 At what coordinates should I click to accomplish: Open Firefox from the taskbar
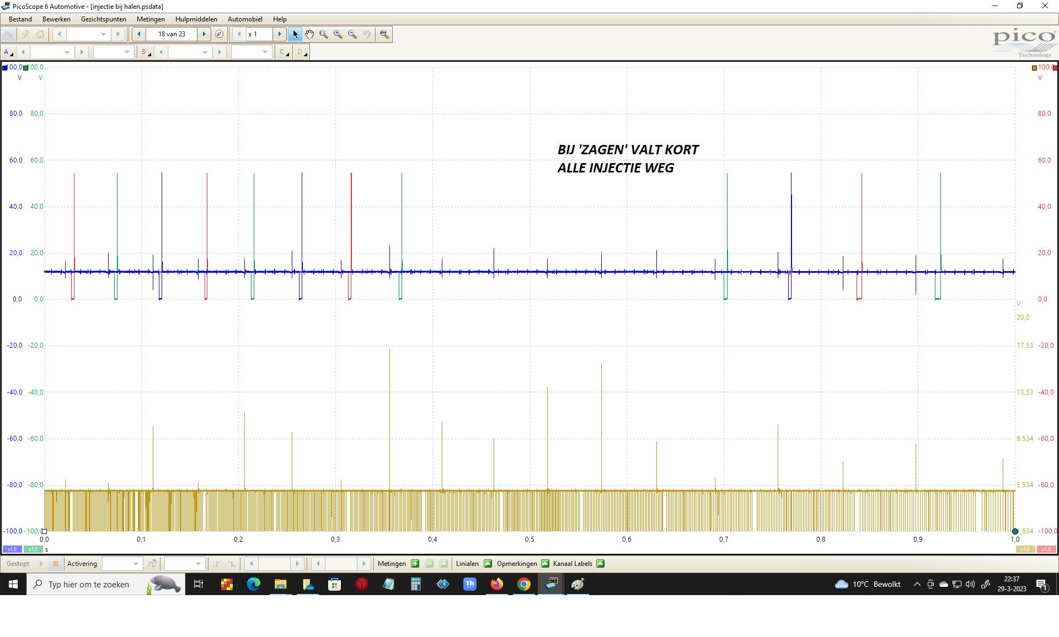point(497,584)
